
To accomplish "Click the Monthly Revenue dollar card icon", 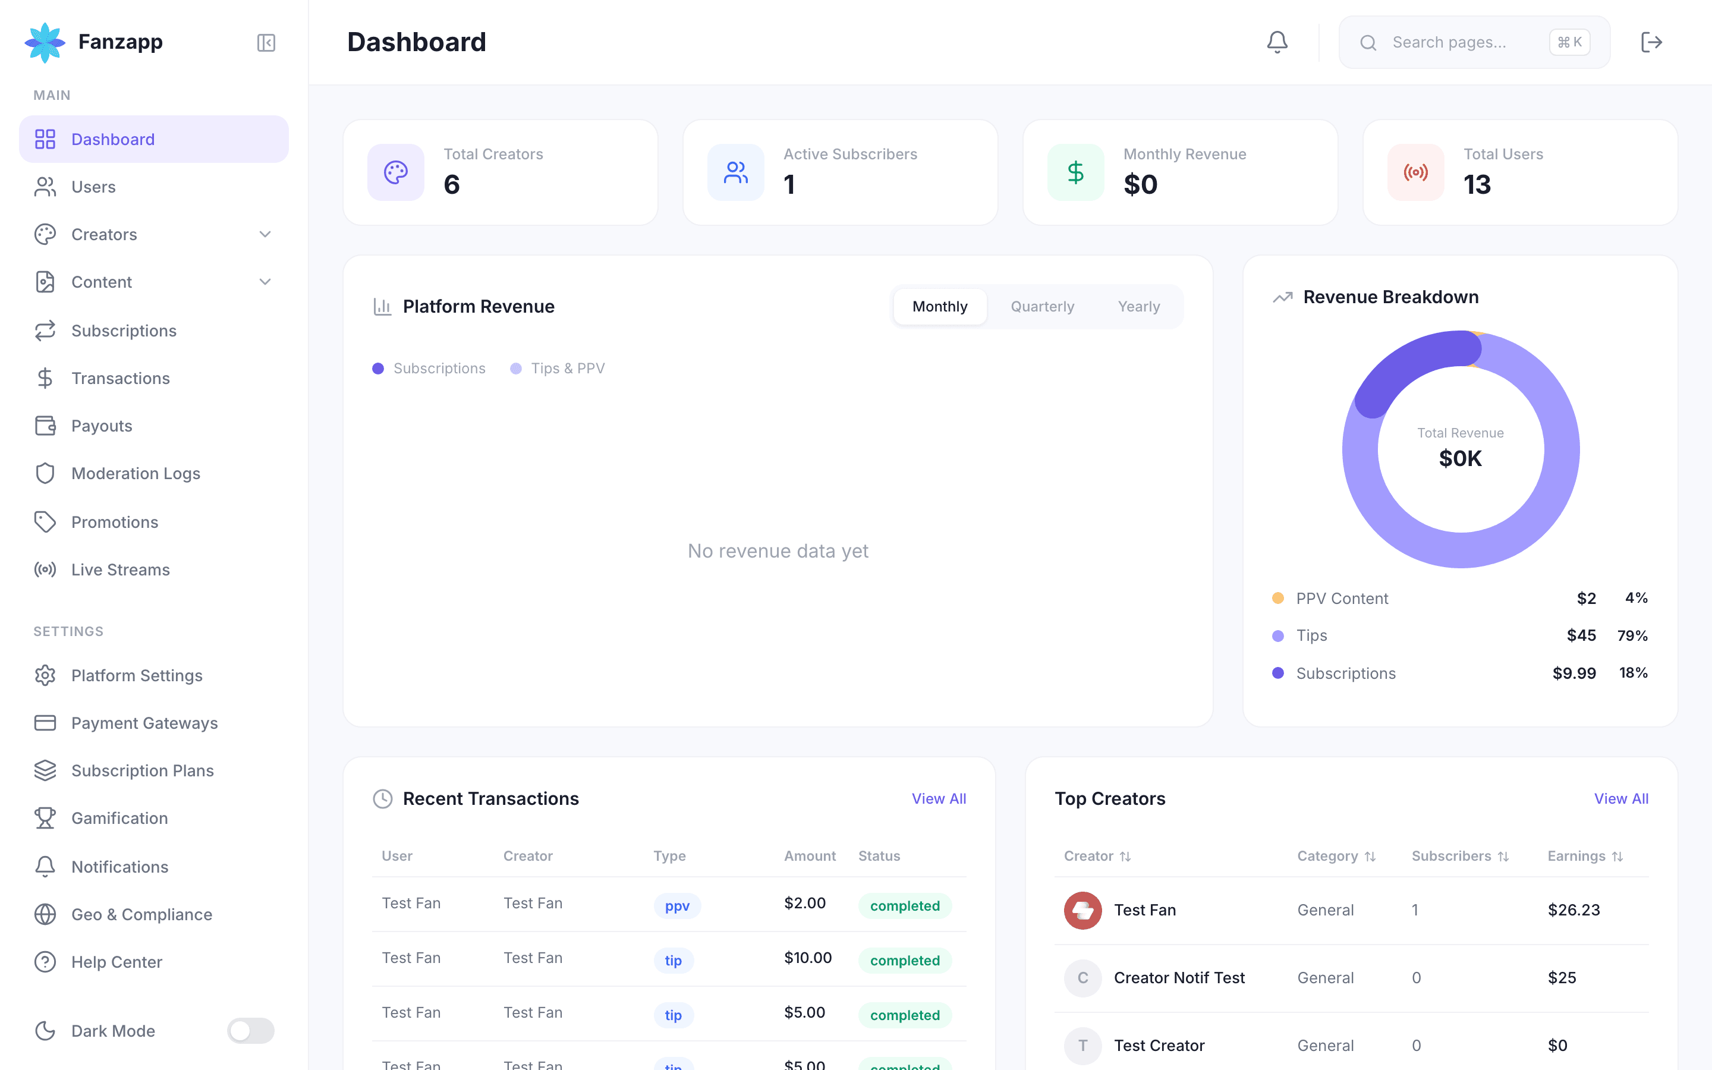I will click(x=1076, y=172).
